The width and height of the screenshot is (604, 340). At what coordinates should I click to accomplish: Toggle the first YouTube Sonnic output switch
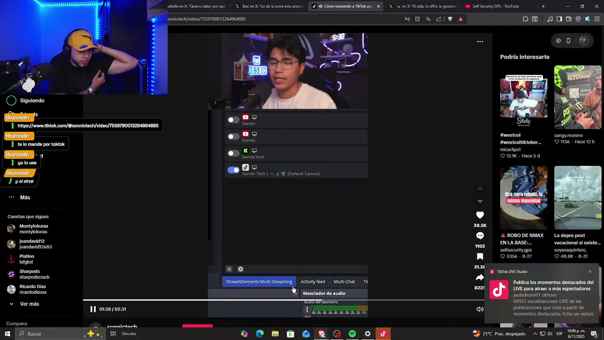pos(234,120)
